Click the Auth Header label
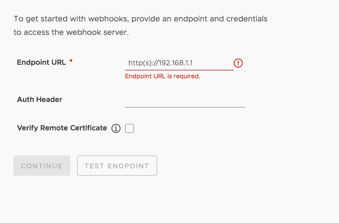 [x=39, y=99]
